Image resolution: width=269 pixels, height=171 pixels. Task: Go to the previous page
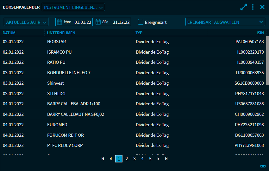(110, 159)
